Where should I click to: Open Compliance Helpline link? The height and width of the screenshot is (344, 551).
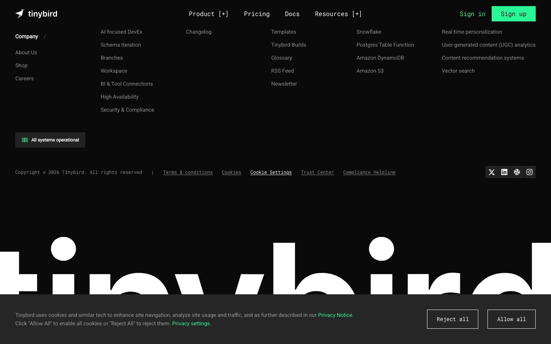[369, 172]
